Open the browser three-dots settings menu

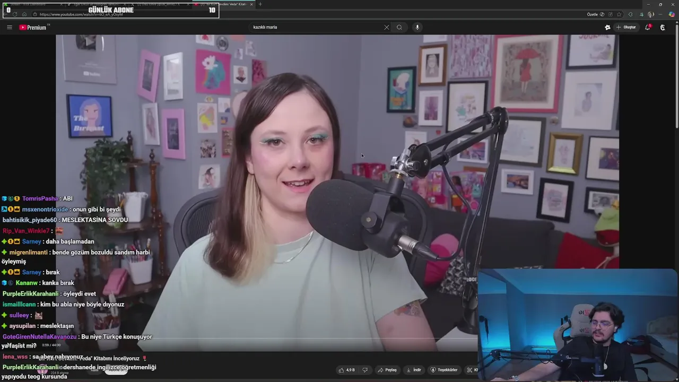click(x=661, y=14)
